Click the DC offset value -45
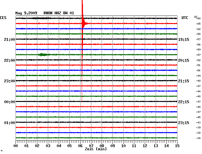 point(198,117)
